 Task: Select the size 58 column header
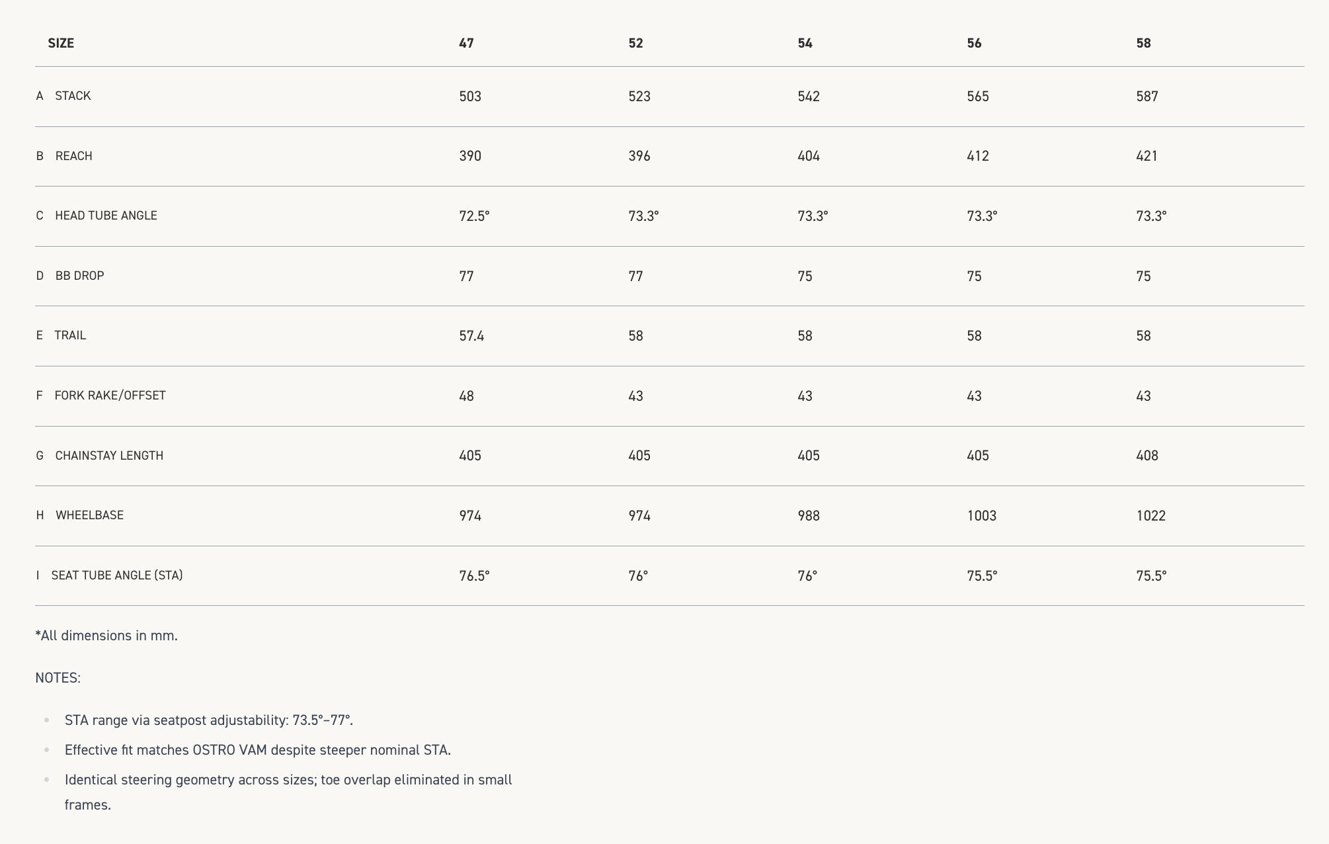click(x=1143, y=43)
